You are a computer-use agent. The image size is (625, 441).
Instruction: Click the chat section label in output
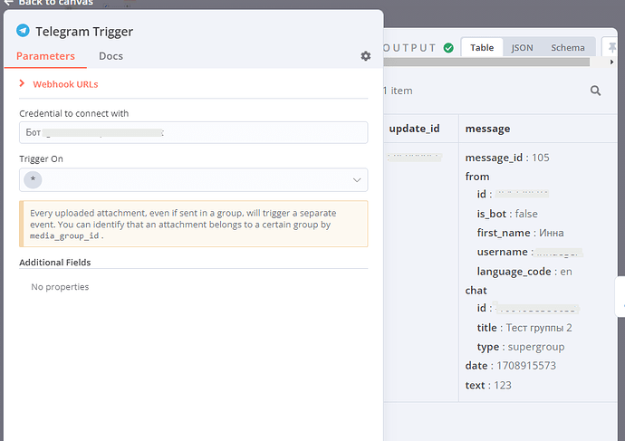pos(476,291)
